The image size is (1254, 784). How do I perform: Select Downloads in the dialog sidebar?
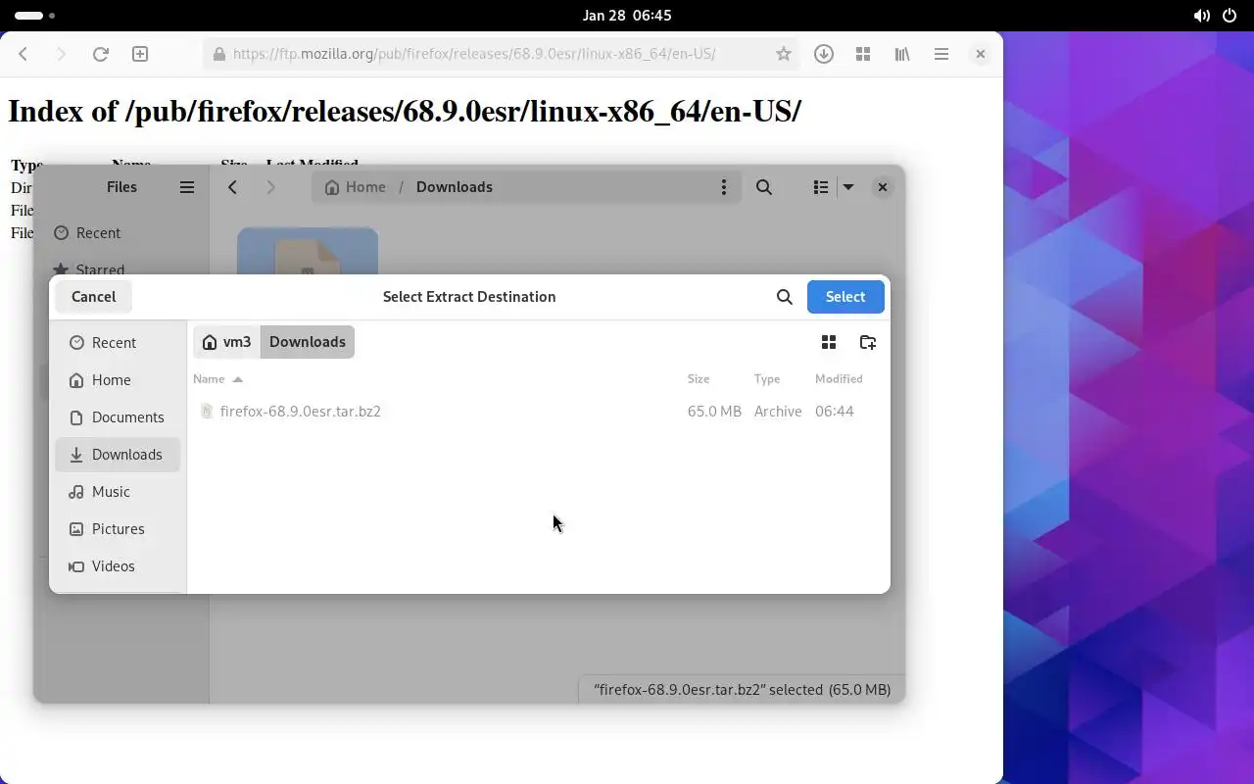(x=118, y=455)
